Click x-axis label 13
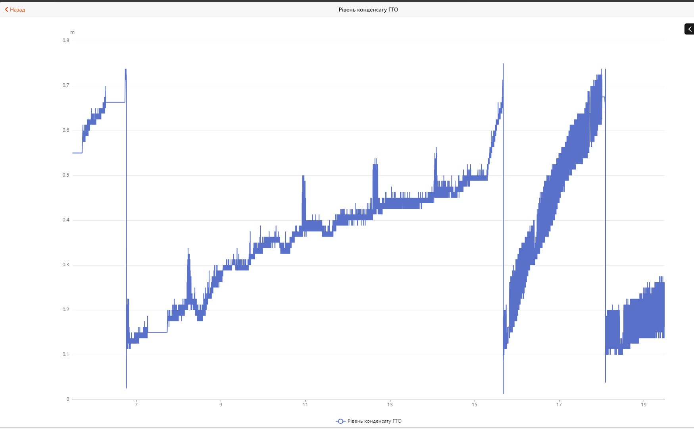Screen dimensions: 694x429 pos(390,404)
